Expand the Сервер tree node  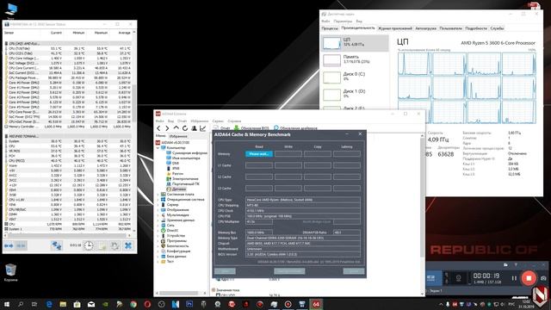(x=158, y=205)
